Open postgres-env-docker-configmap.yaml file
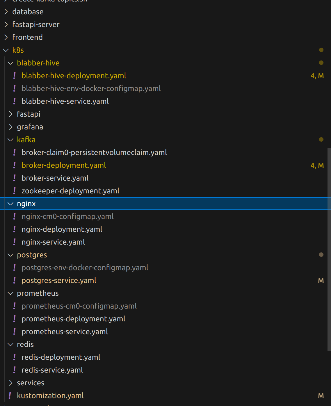This screenshot has width=331, height=406. [x=85, y=268]
